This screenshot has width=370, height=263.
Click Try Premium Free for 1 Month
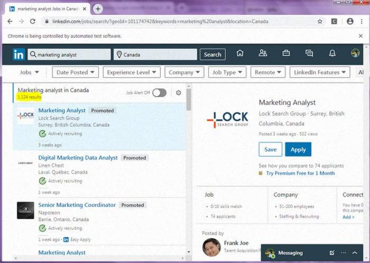point(300,173)
